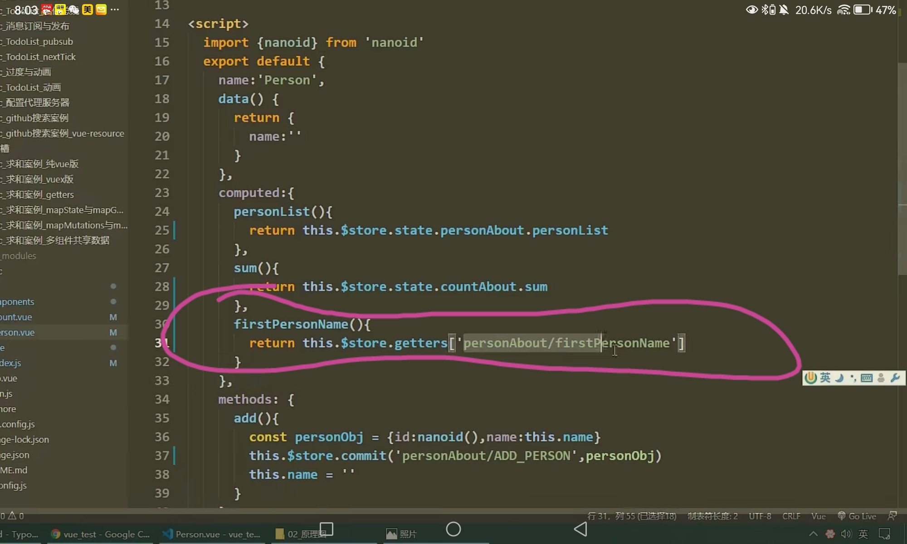Viewport: 907px width, 544px height.
Task: Open the Windows notification center icon
Action: click(884, 534)
